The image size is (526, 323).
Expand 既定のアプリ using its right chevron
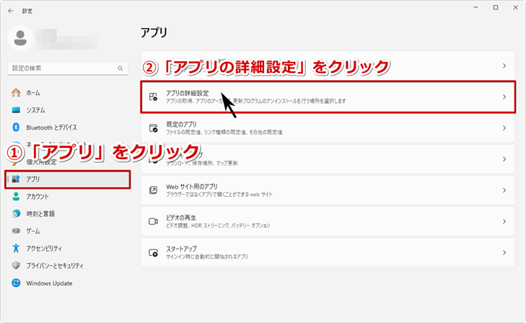tap(504, 128)
